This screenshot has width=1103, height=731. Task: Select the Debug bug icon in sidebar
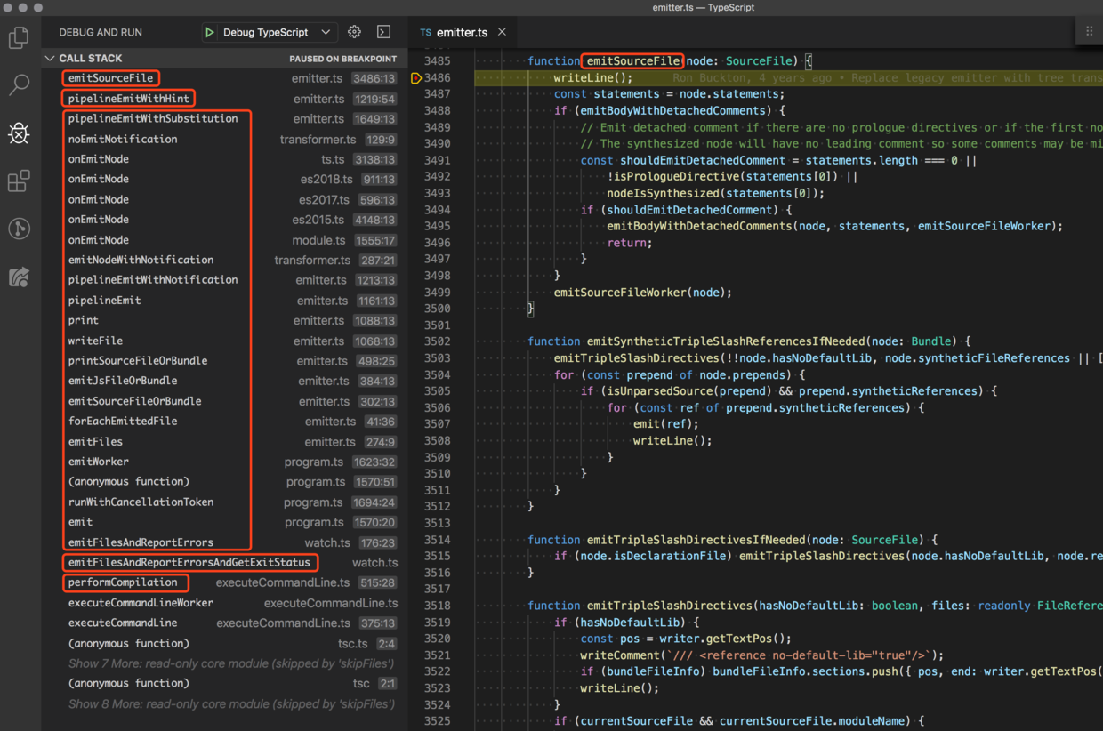click(19, 133)
